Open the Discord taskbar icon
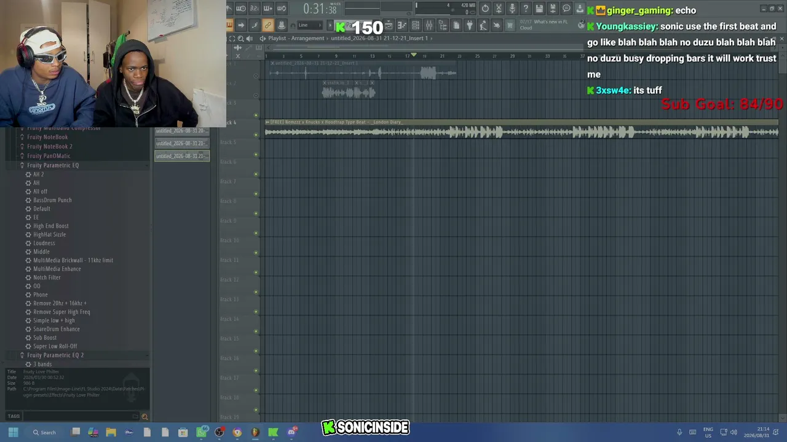The height and width of the screenshot is (442, 787). [x=291, y=432]
